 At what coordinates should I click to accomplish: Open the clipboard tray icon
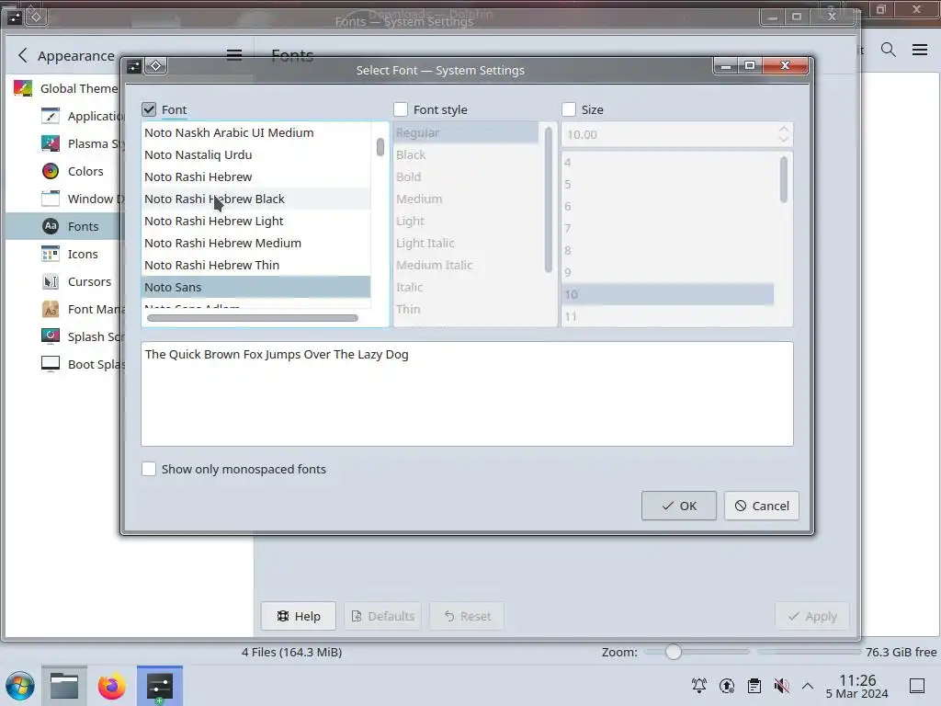tap(754, 685)
